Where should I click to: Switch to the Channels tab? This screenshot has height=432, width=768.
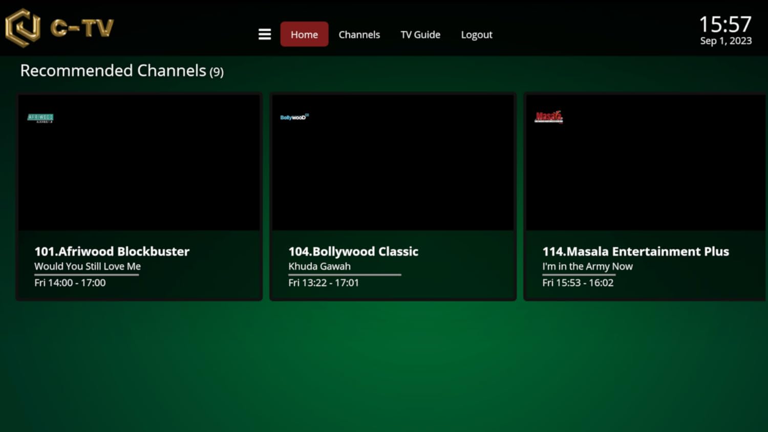(359, 34)
